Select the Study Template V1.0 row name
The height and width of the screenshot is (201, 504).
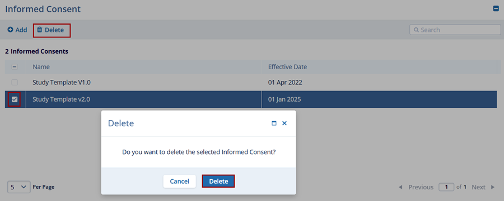tap(62, 83)
